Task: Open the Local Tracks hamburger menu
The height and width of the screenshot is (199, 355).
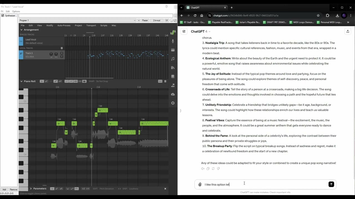Action: pos(62,48)
